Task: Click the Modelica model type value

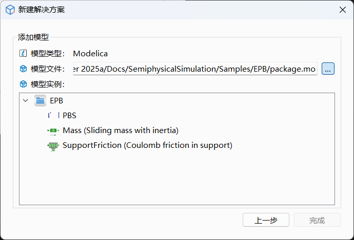Action: coord(90,53)
